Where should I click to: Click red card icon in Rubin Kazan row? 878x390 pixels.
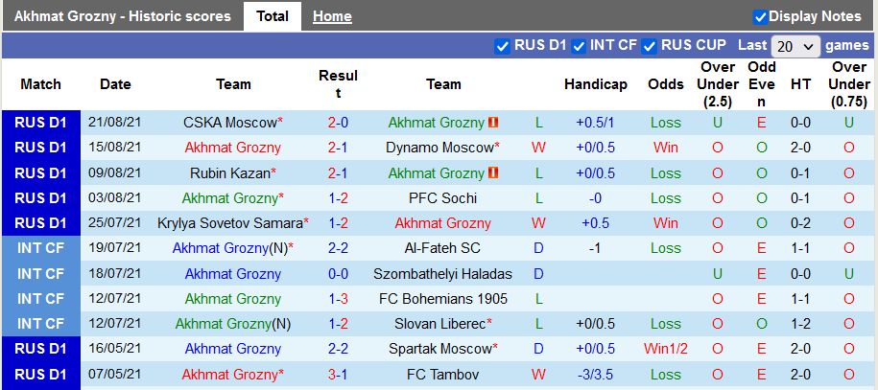(x=493, y=173)
